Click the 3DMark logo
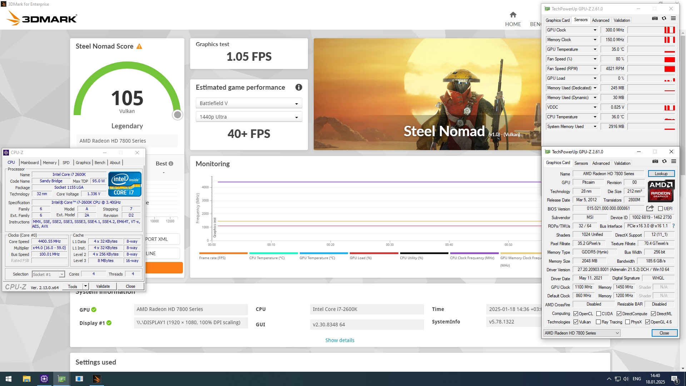This screenshot has height=386, width=686. coord(42,18)
